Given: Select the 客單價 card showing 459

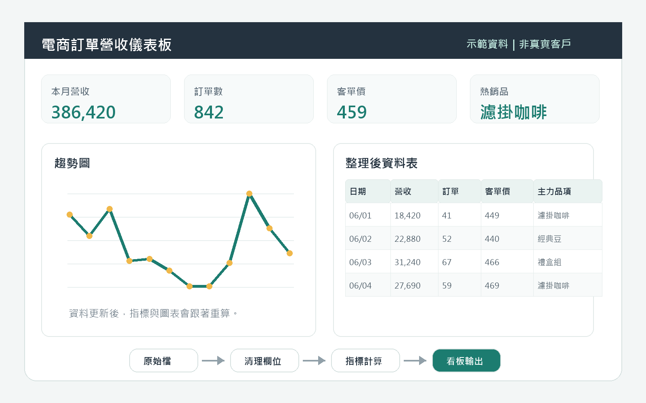Looking at the screenshot, I should coord(392,99).
